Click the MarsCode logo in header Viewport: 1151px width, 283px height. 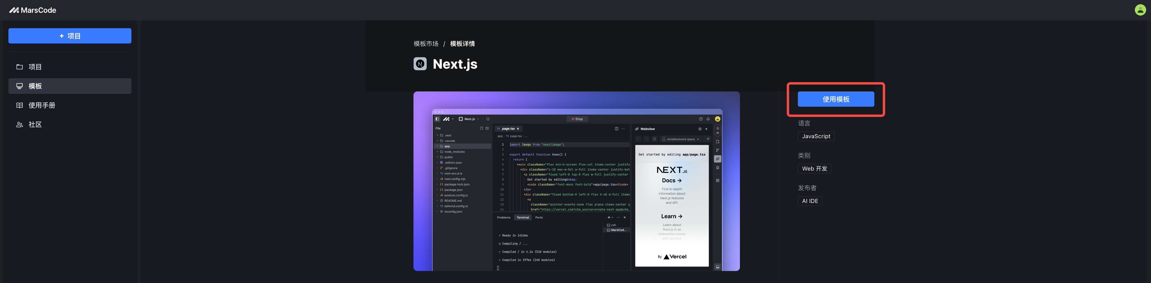click(33, 10)
